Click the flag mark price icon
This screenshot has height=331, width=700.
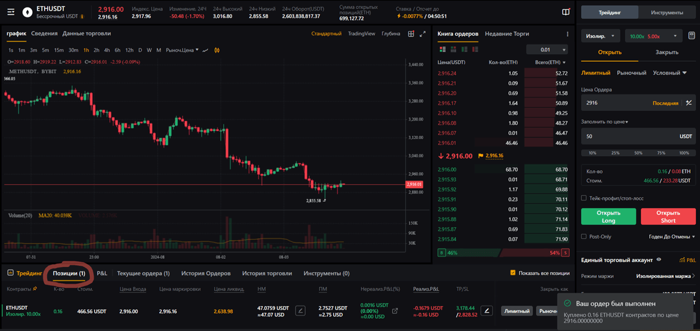pyautogui.click(x=481, y=156)
